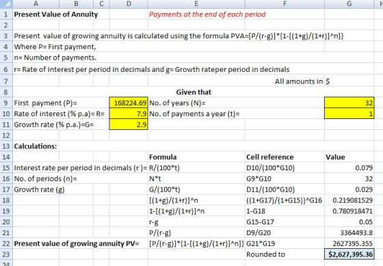Click the 'G15-G17' reference cell

tap(260, 222)
